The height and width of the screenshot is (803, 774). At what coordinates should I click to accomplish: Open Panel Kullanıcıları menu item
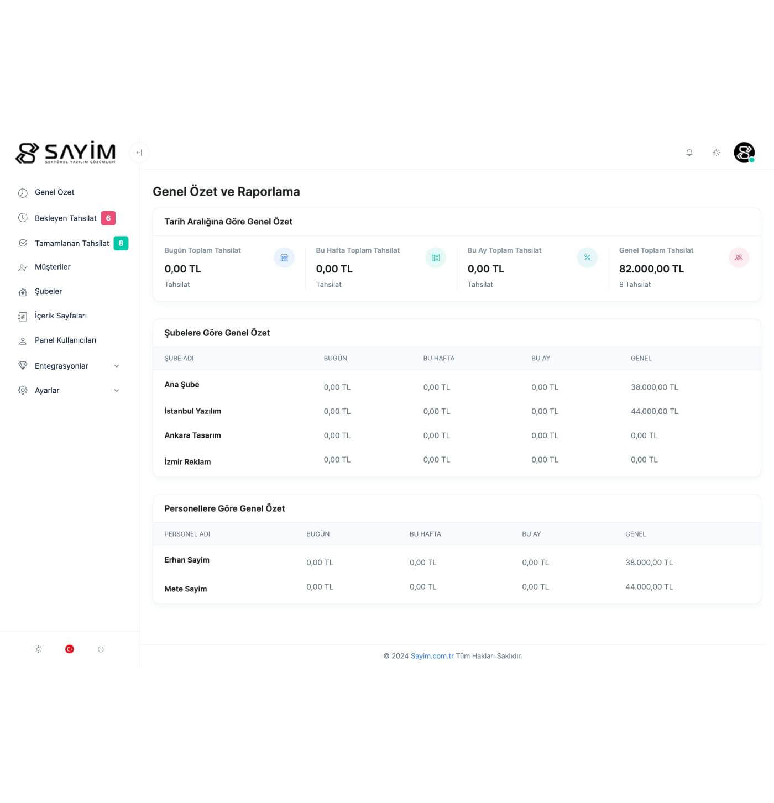coord(65,340)
